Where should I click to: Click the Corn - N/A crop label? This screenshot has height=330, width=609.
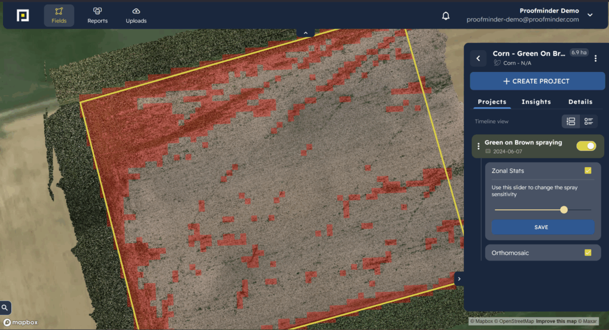(517, 63)
